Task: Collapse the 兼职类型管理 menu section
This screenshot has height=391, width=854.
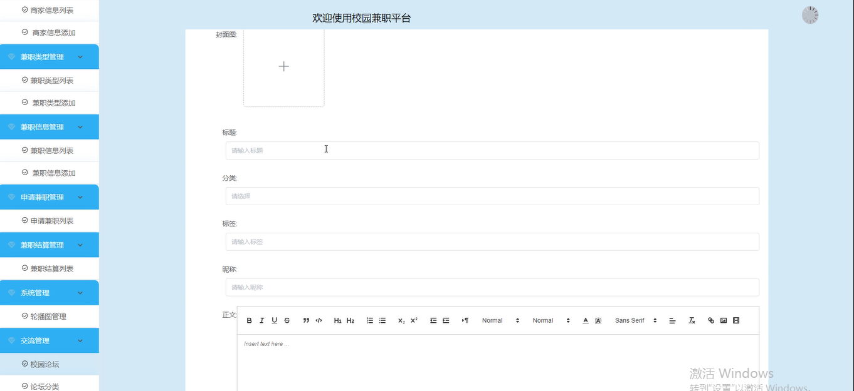Action: [50, 57]
